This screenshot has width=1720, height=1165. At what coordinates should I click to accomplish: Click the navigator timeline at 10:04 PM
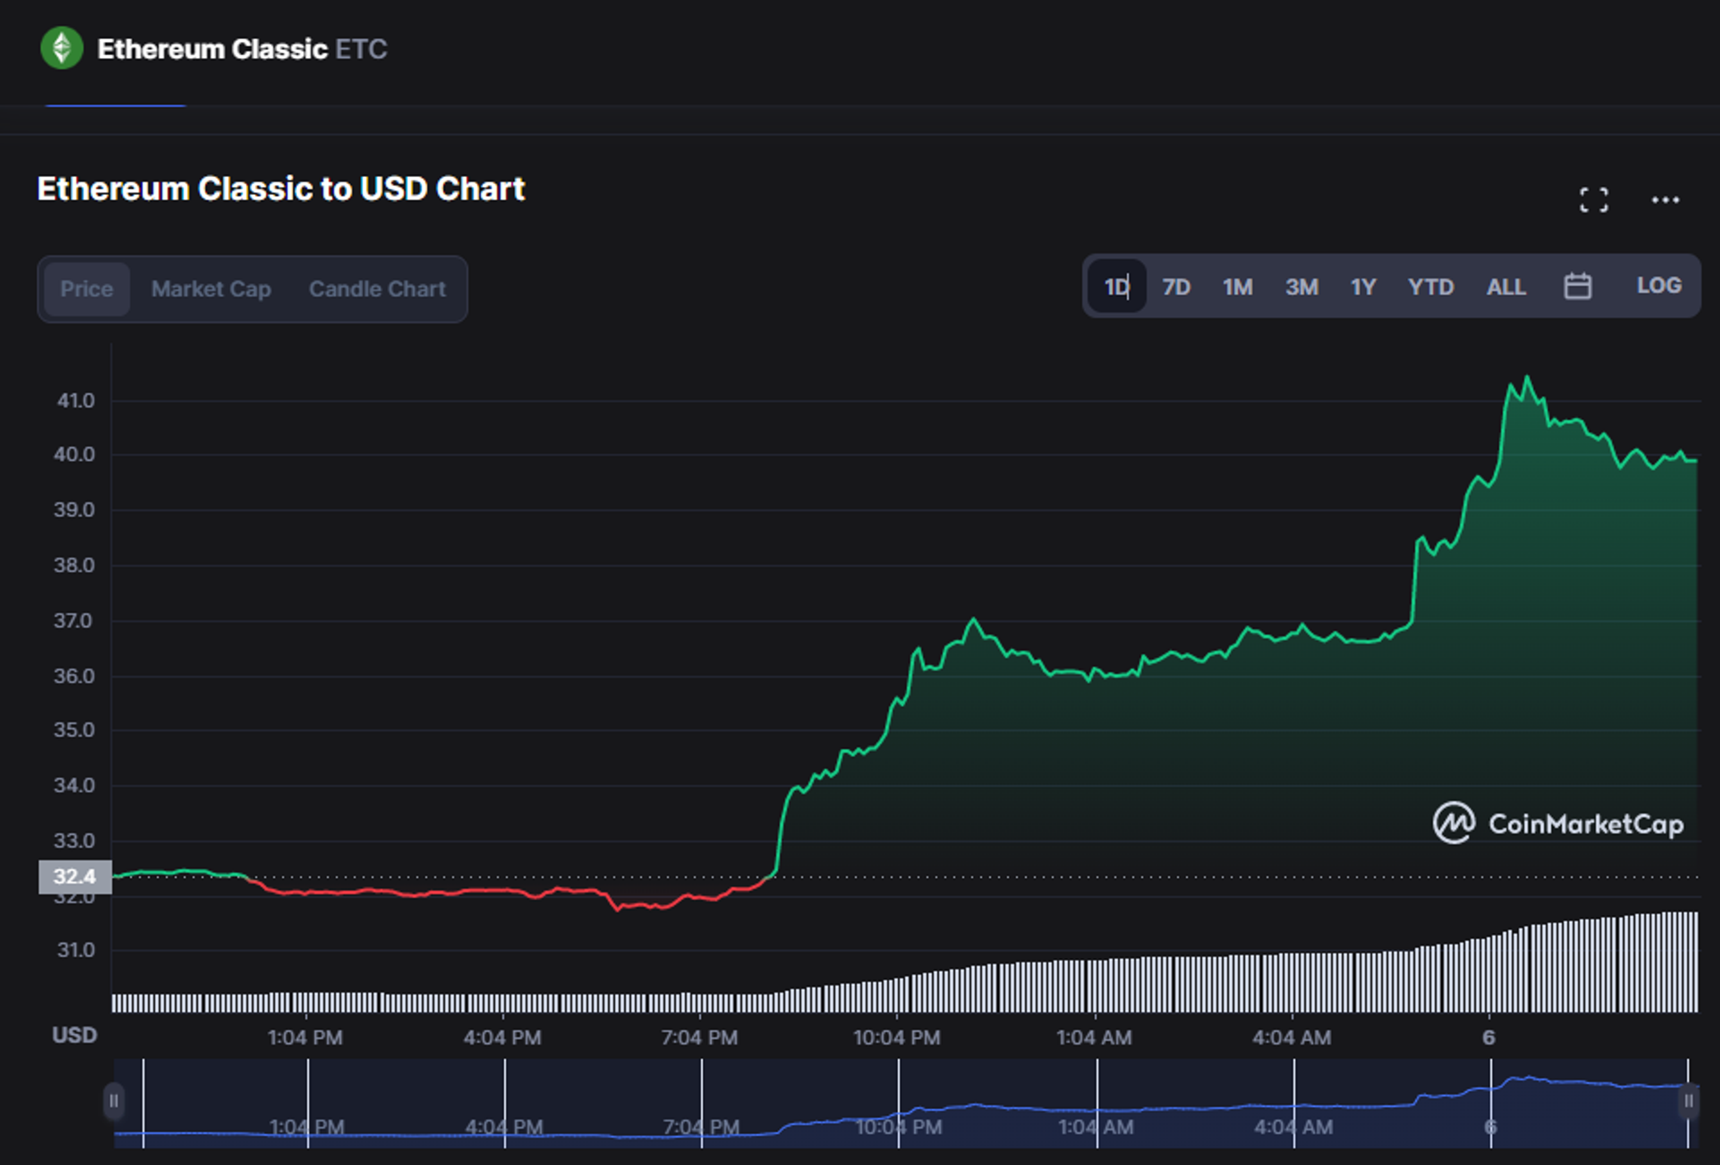[898, 1126]
